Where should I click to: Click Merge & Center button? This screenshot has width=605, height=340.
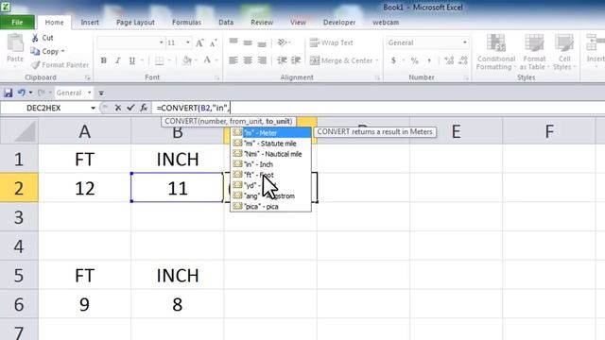(341, 60)
